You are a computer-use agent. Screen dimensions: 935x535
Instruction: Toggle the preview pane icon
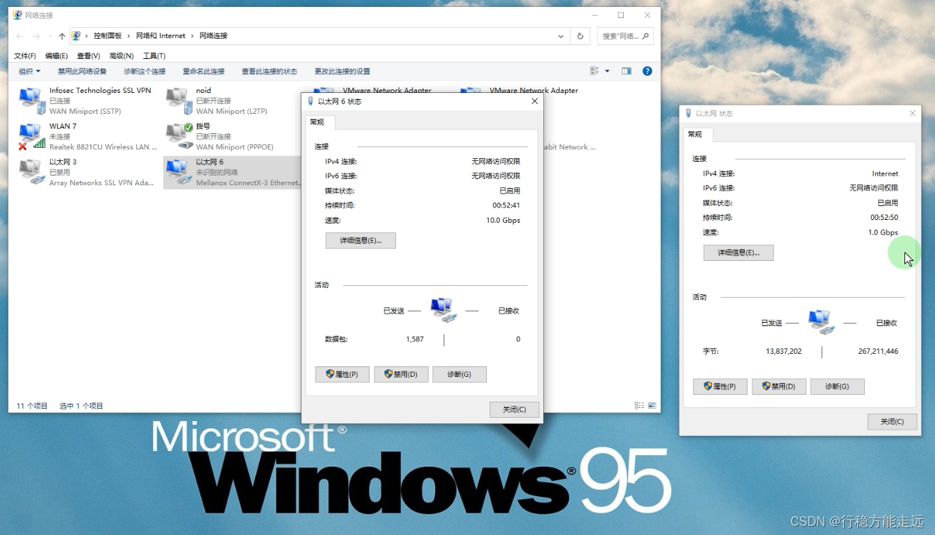pyautogui.click(x=627, y=71)
